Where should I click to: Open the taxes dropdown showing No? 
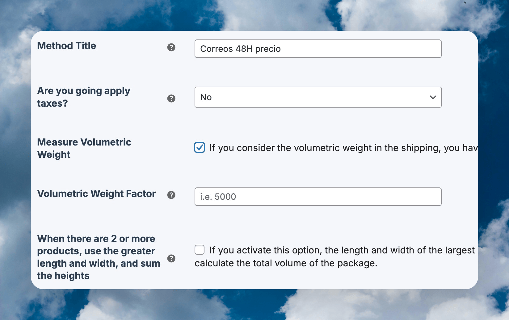click(x=318, y=97)
